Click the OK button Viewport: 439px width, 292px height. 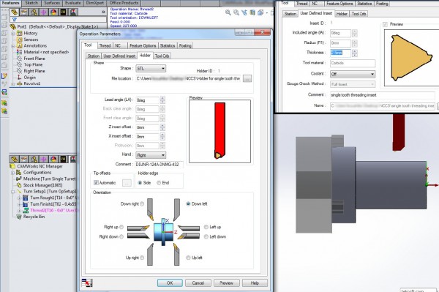click(170, 282)
